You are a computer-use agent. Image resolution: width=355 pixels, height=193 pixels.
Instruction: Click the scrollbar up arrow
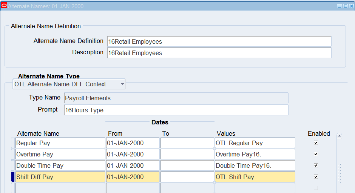click(339, 136)
